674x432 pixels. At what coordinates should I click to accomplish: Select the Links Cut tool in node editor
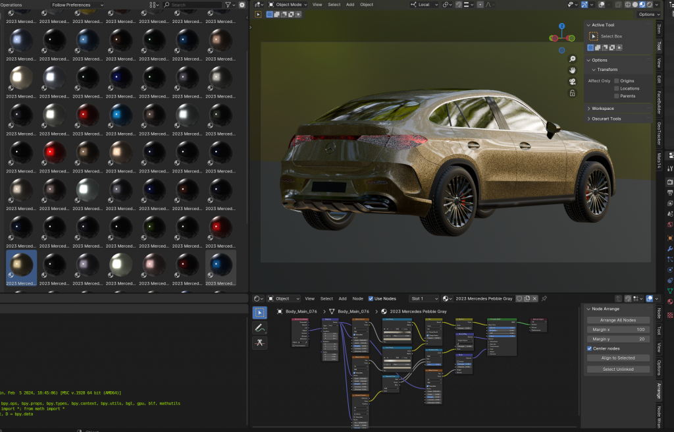(x=259, y=342)
